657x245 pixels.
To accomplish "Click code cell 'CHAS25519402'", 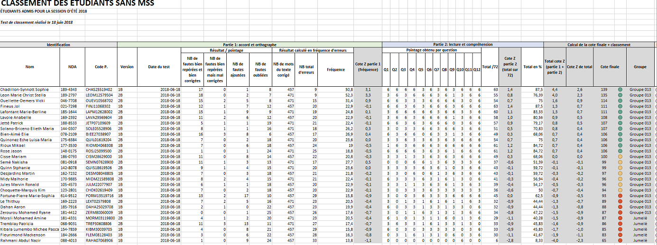I will tap(99, 89).
